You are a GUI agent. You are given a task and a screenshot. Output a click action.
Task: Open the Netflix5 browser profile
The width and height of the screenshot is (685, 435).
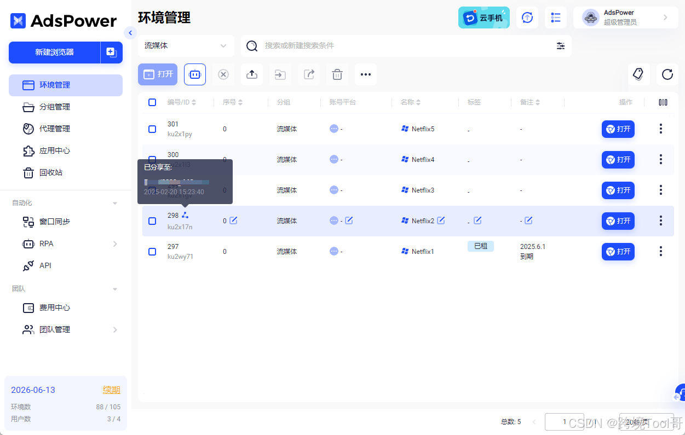[x=618, y=129]
